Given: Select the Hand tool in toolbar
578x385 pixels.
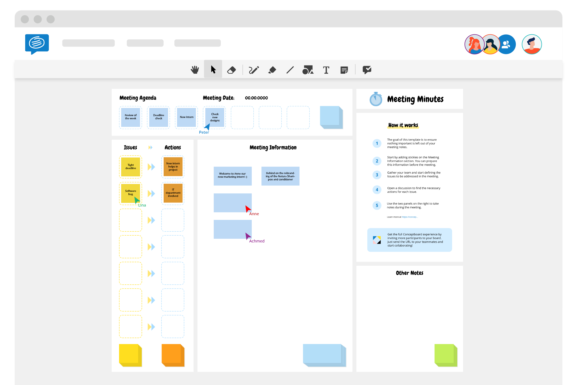Looking at the screenshot, I should [x=194, y=70].
